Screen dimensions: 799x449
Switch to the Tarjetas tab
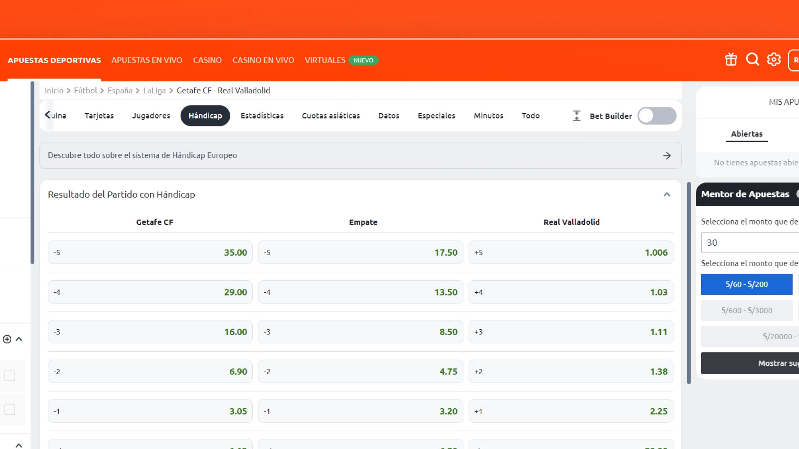99,116
